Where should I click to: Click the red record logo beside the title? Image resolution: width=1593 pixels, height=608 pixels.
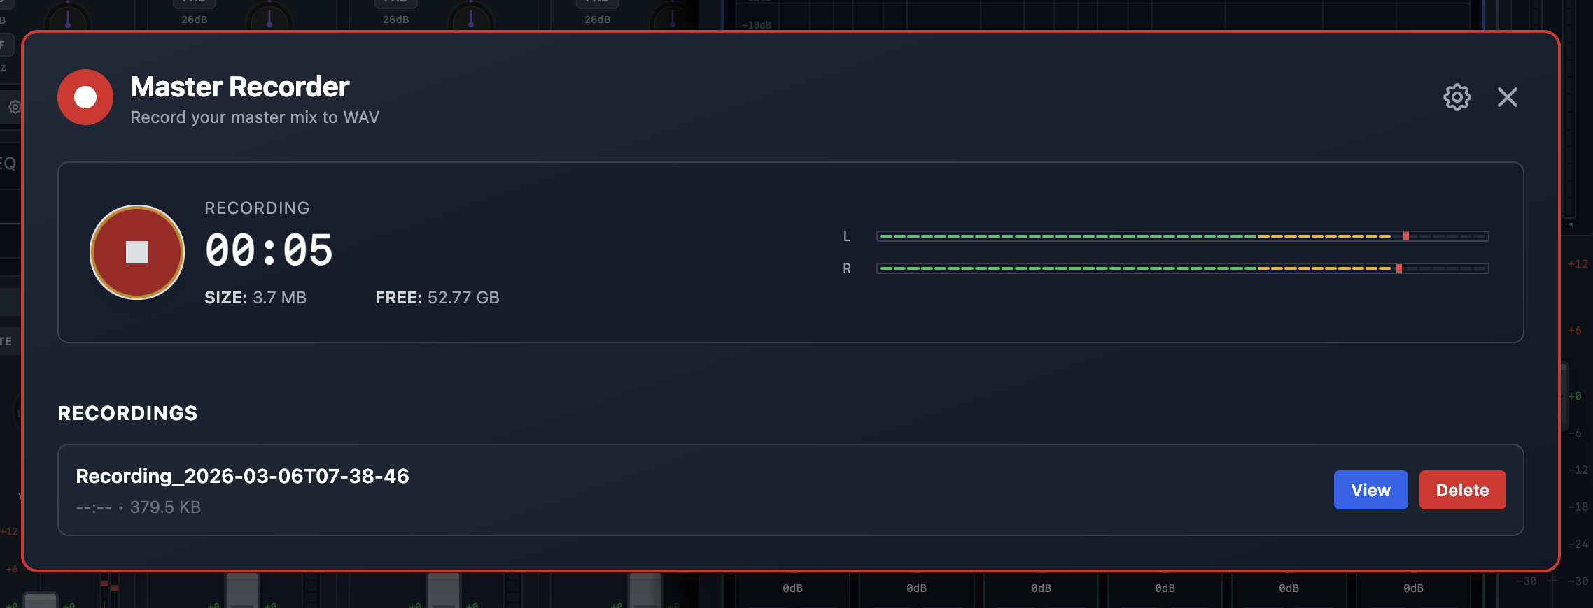click(85, 97)
